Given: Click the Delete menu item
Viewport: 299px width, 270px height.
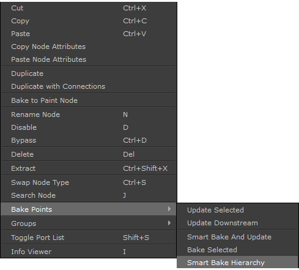Looking at the screenshot, I should [89, 154].
